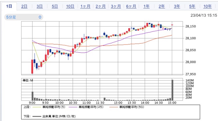
Task: Click the 13:30 time axis label
Action: point(132,103)
